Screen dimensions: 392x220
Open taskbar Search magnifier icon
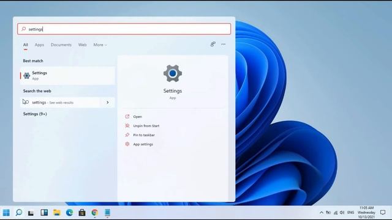point(19,213)
